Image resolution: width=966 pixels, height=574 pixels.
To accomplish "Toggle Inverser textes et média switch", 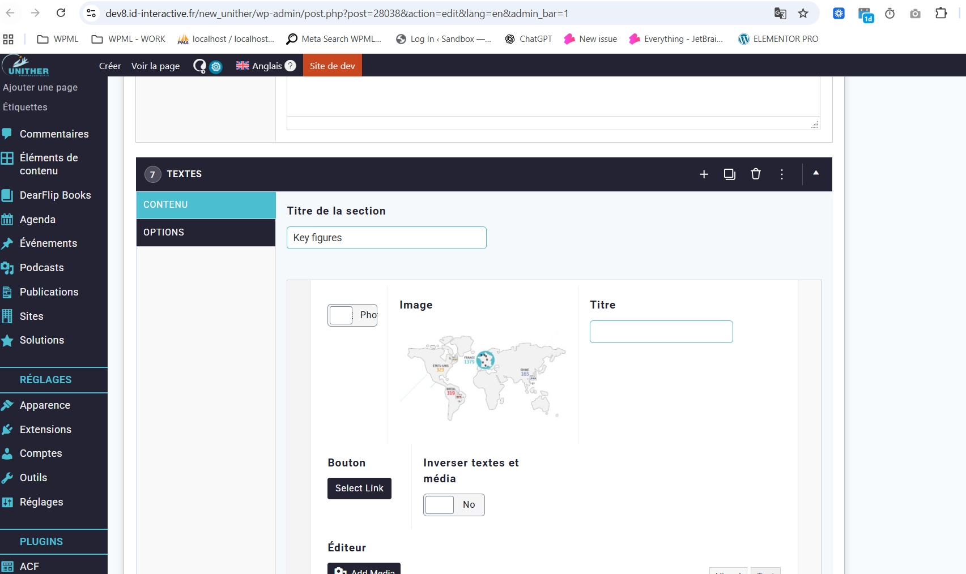I will (453, 504).
